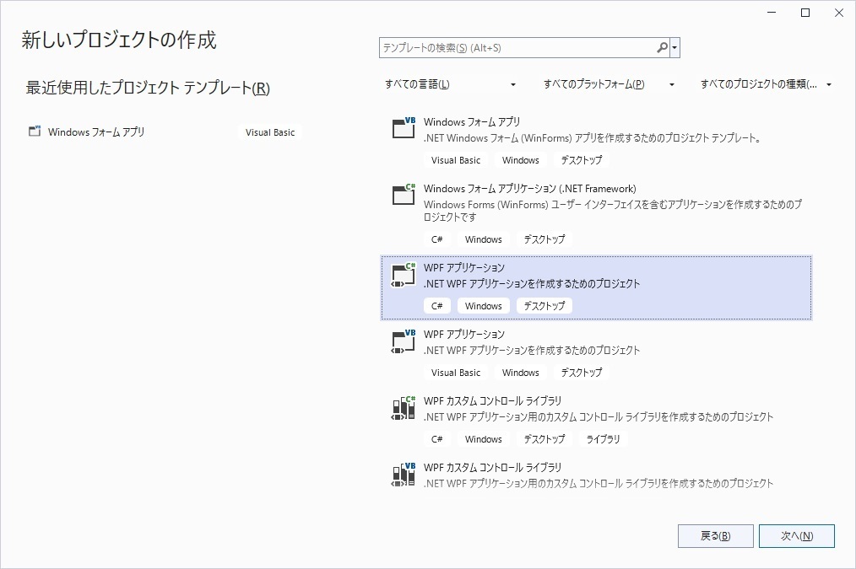Click the recent Windows フォーム アプリ icon
856x569 pixels.
coord(34,132)
